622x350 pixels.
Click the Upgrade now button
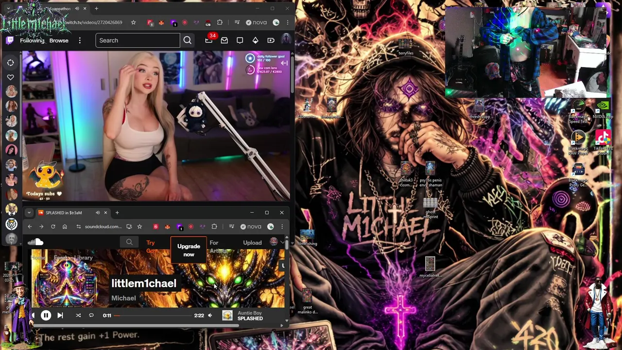[x=189, y=250]
